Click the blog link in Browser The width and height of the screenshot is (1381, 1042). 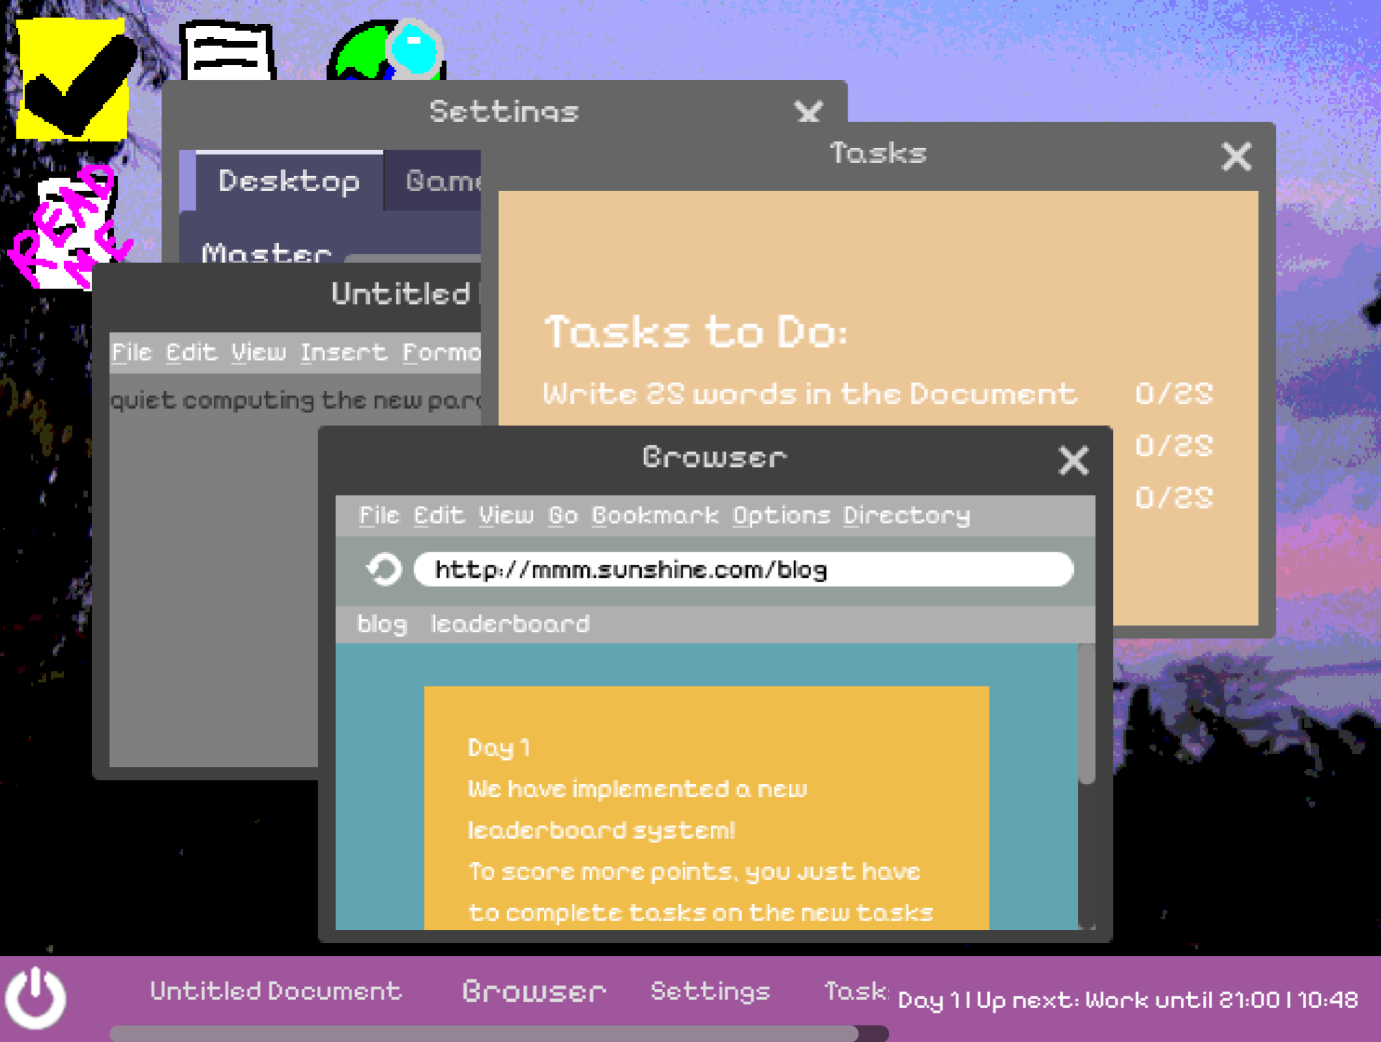point(382,625)
